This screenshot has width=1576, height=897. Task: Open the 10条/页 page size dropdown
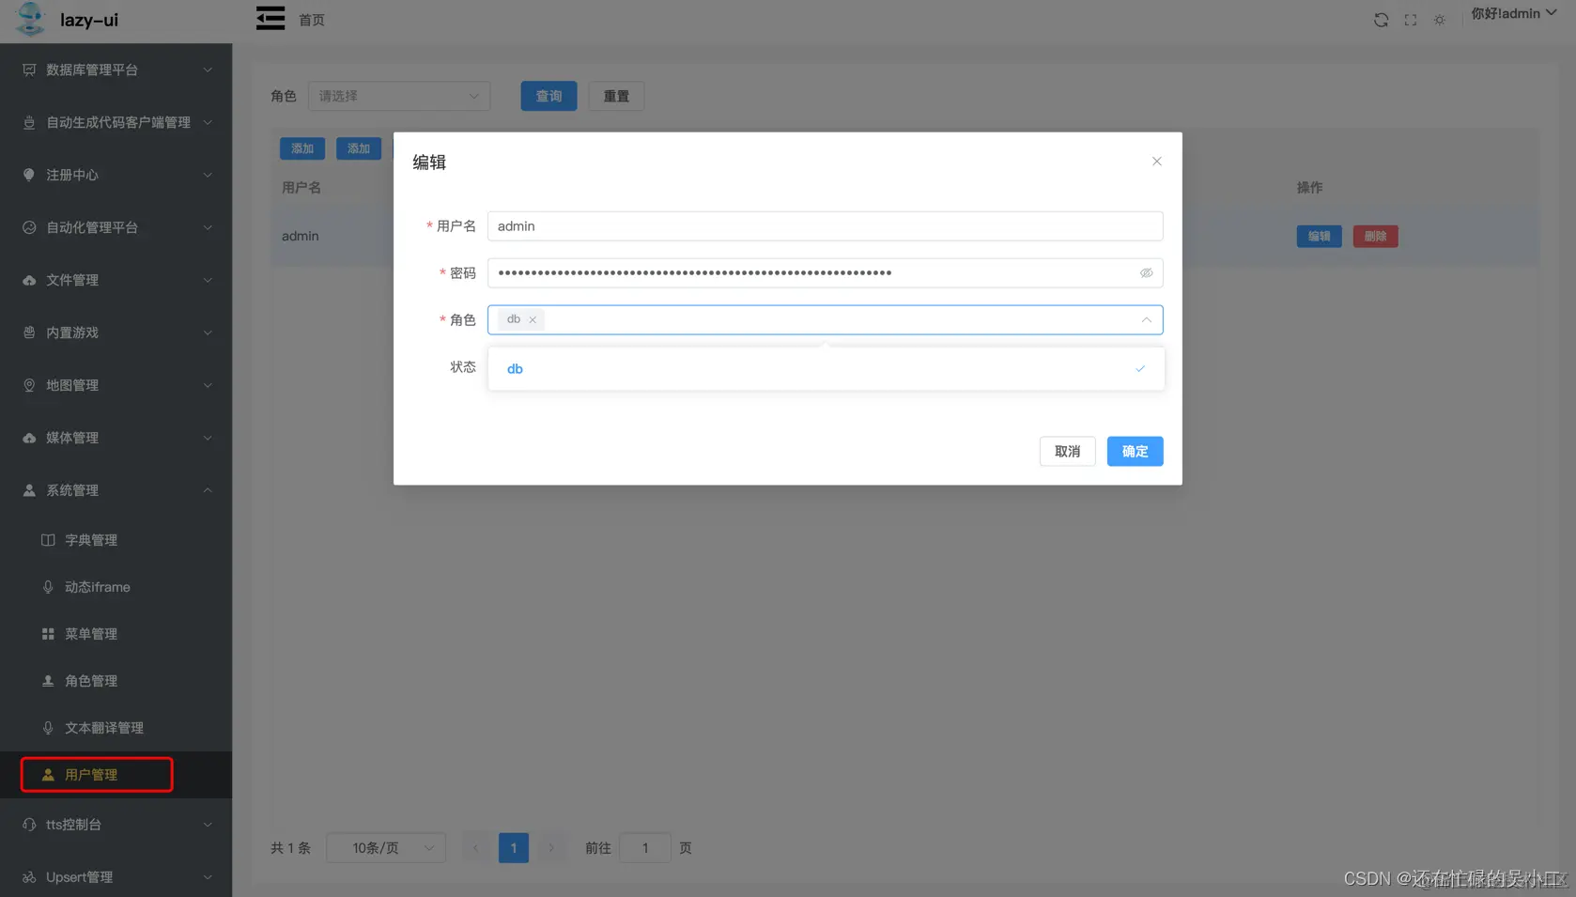point(386,848)
